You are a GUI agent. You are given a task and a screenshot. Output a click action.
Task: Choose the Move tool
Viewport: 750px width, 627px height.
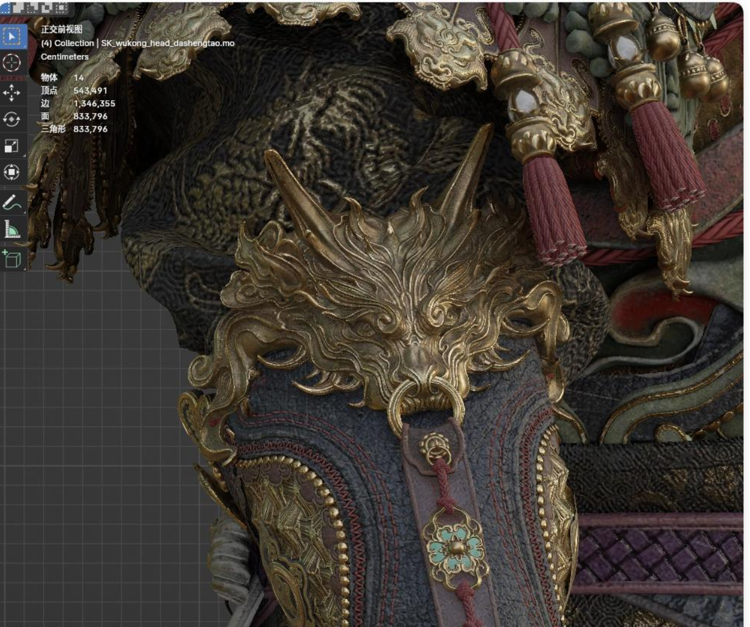point(12,92)
